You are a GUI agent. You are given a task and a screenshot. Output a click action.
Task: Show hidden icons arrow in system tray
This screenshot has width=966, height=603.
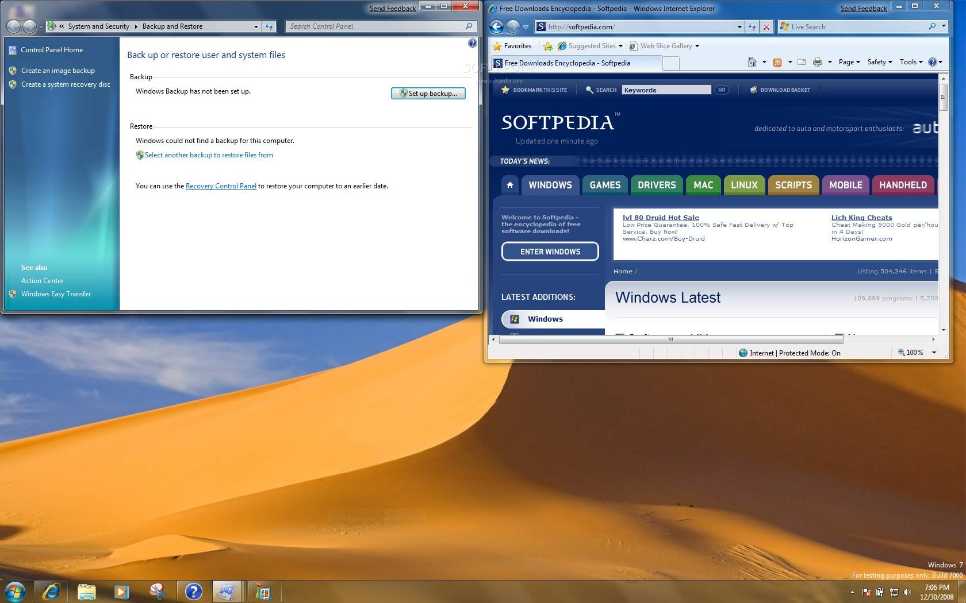[x=852, y=592]
